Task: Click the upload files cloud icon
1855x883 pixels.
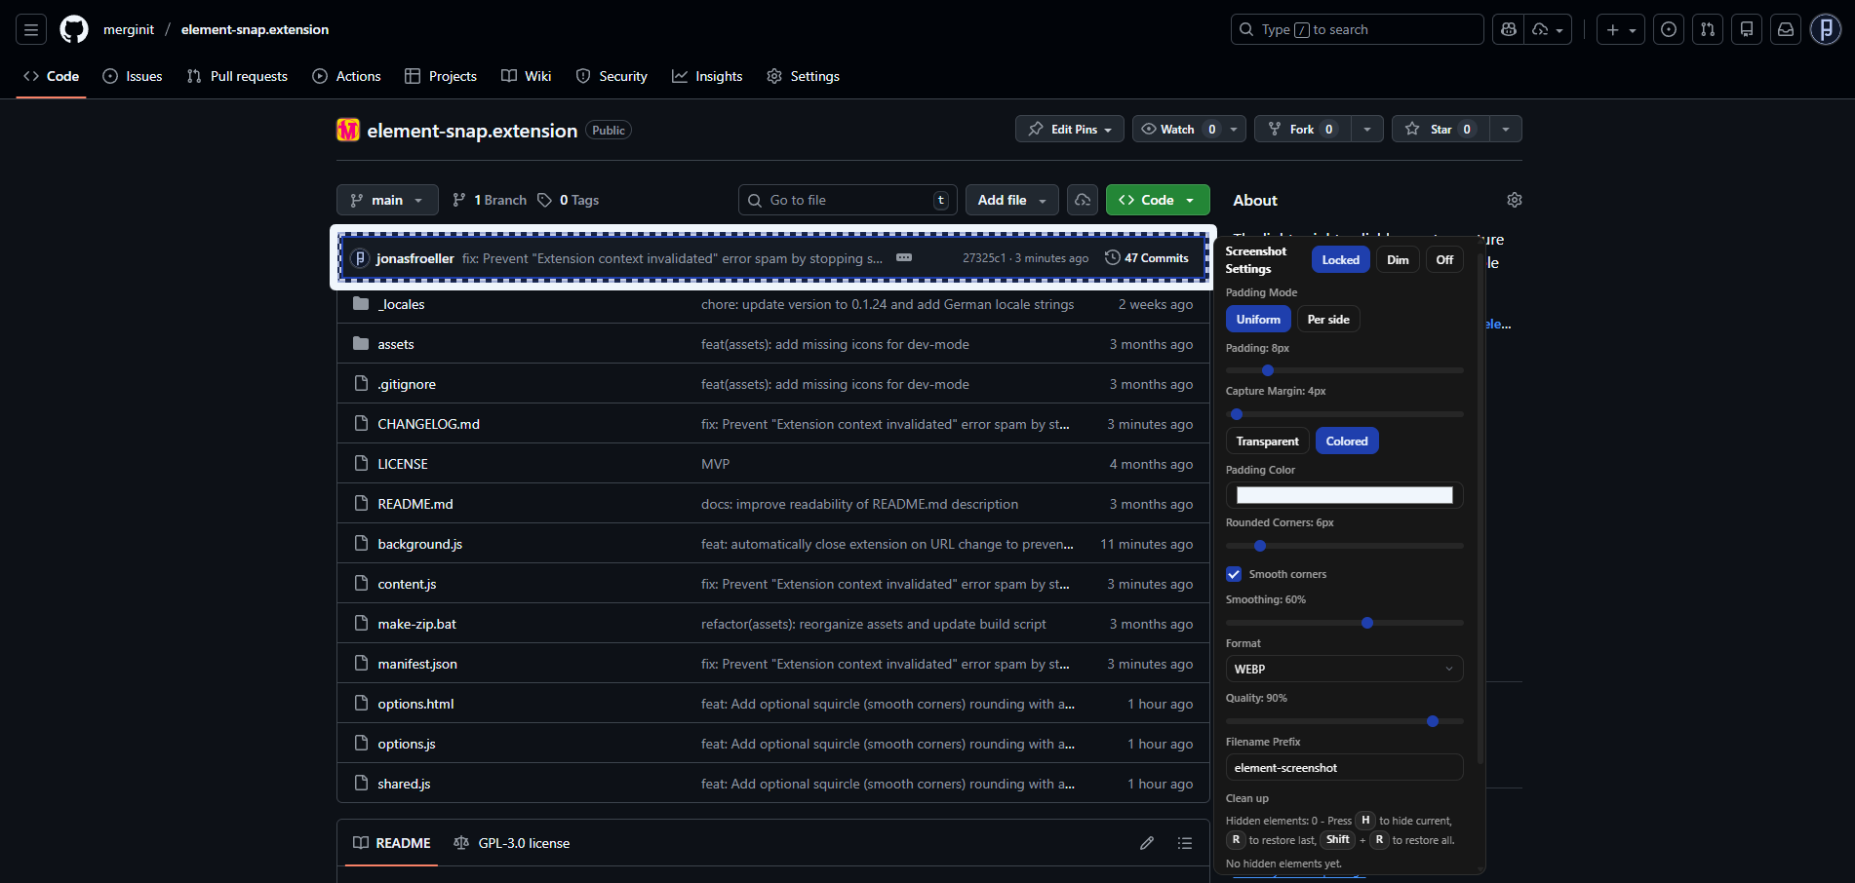Action: tap(1082, 199)
